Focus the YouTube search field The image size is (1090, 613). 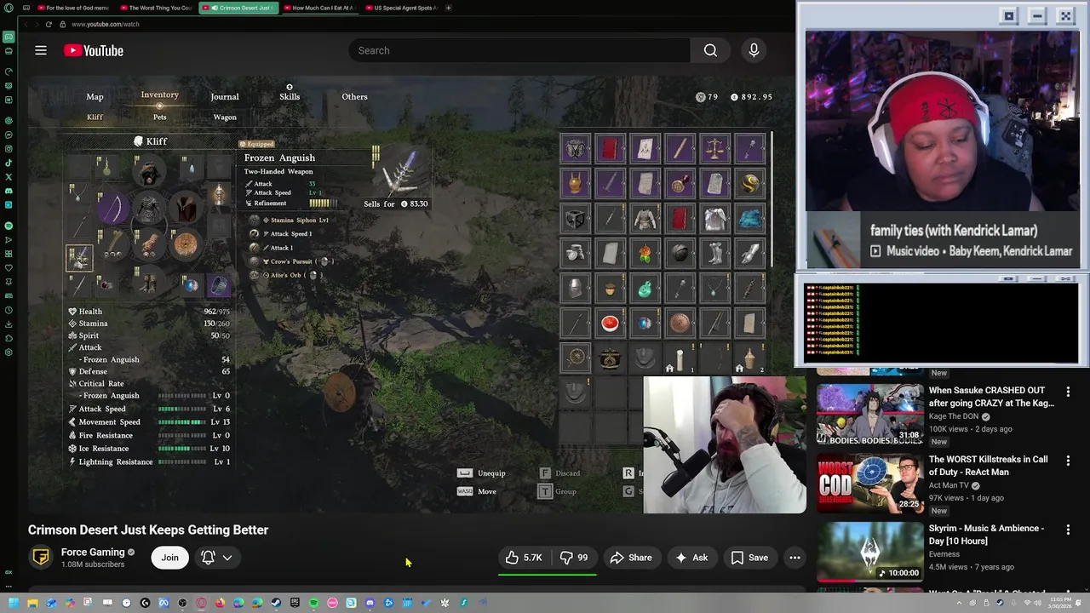(519, 50)
